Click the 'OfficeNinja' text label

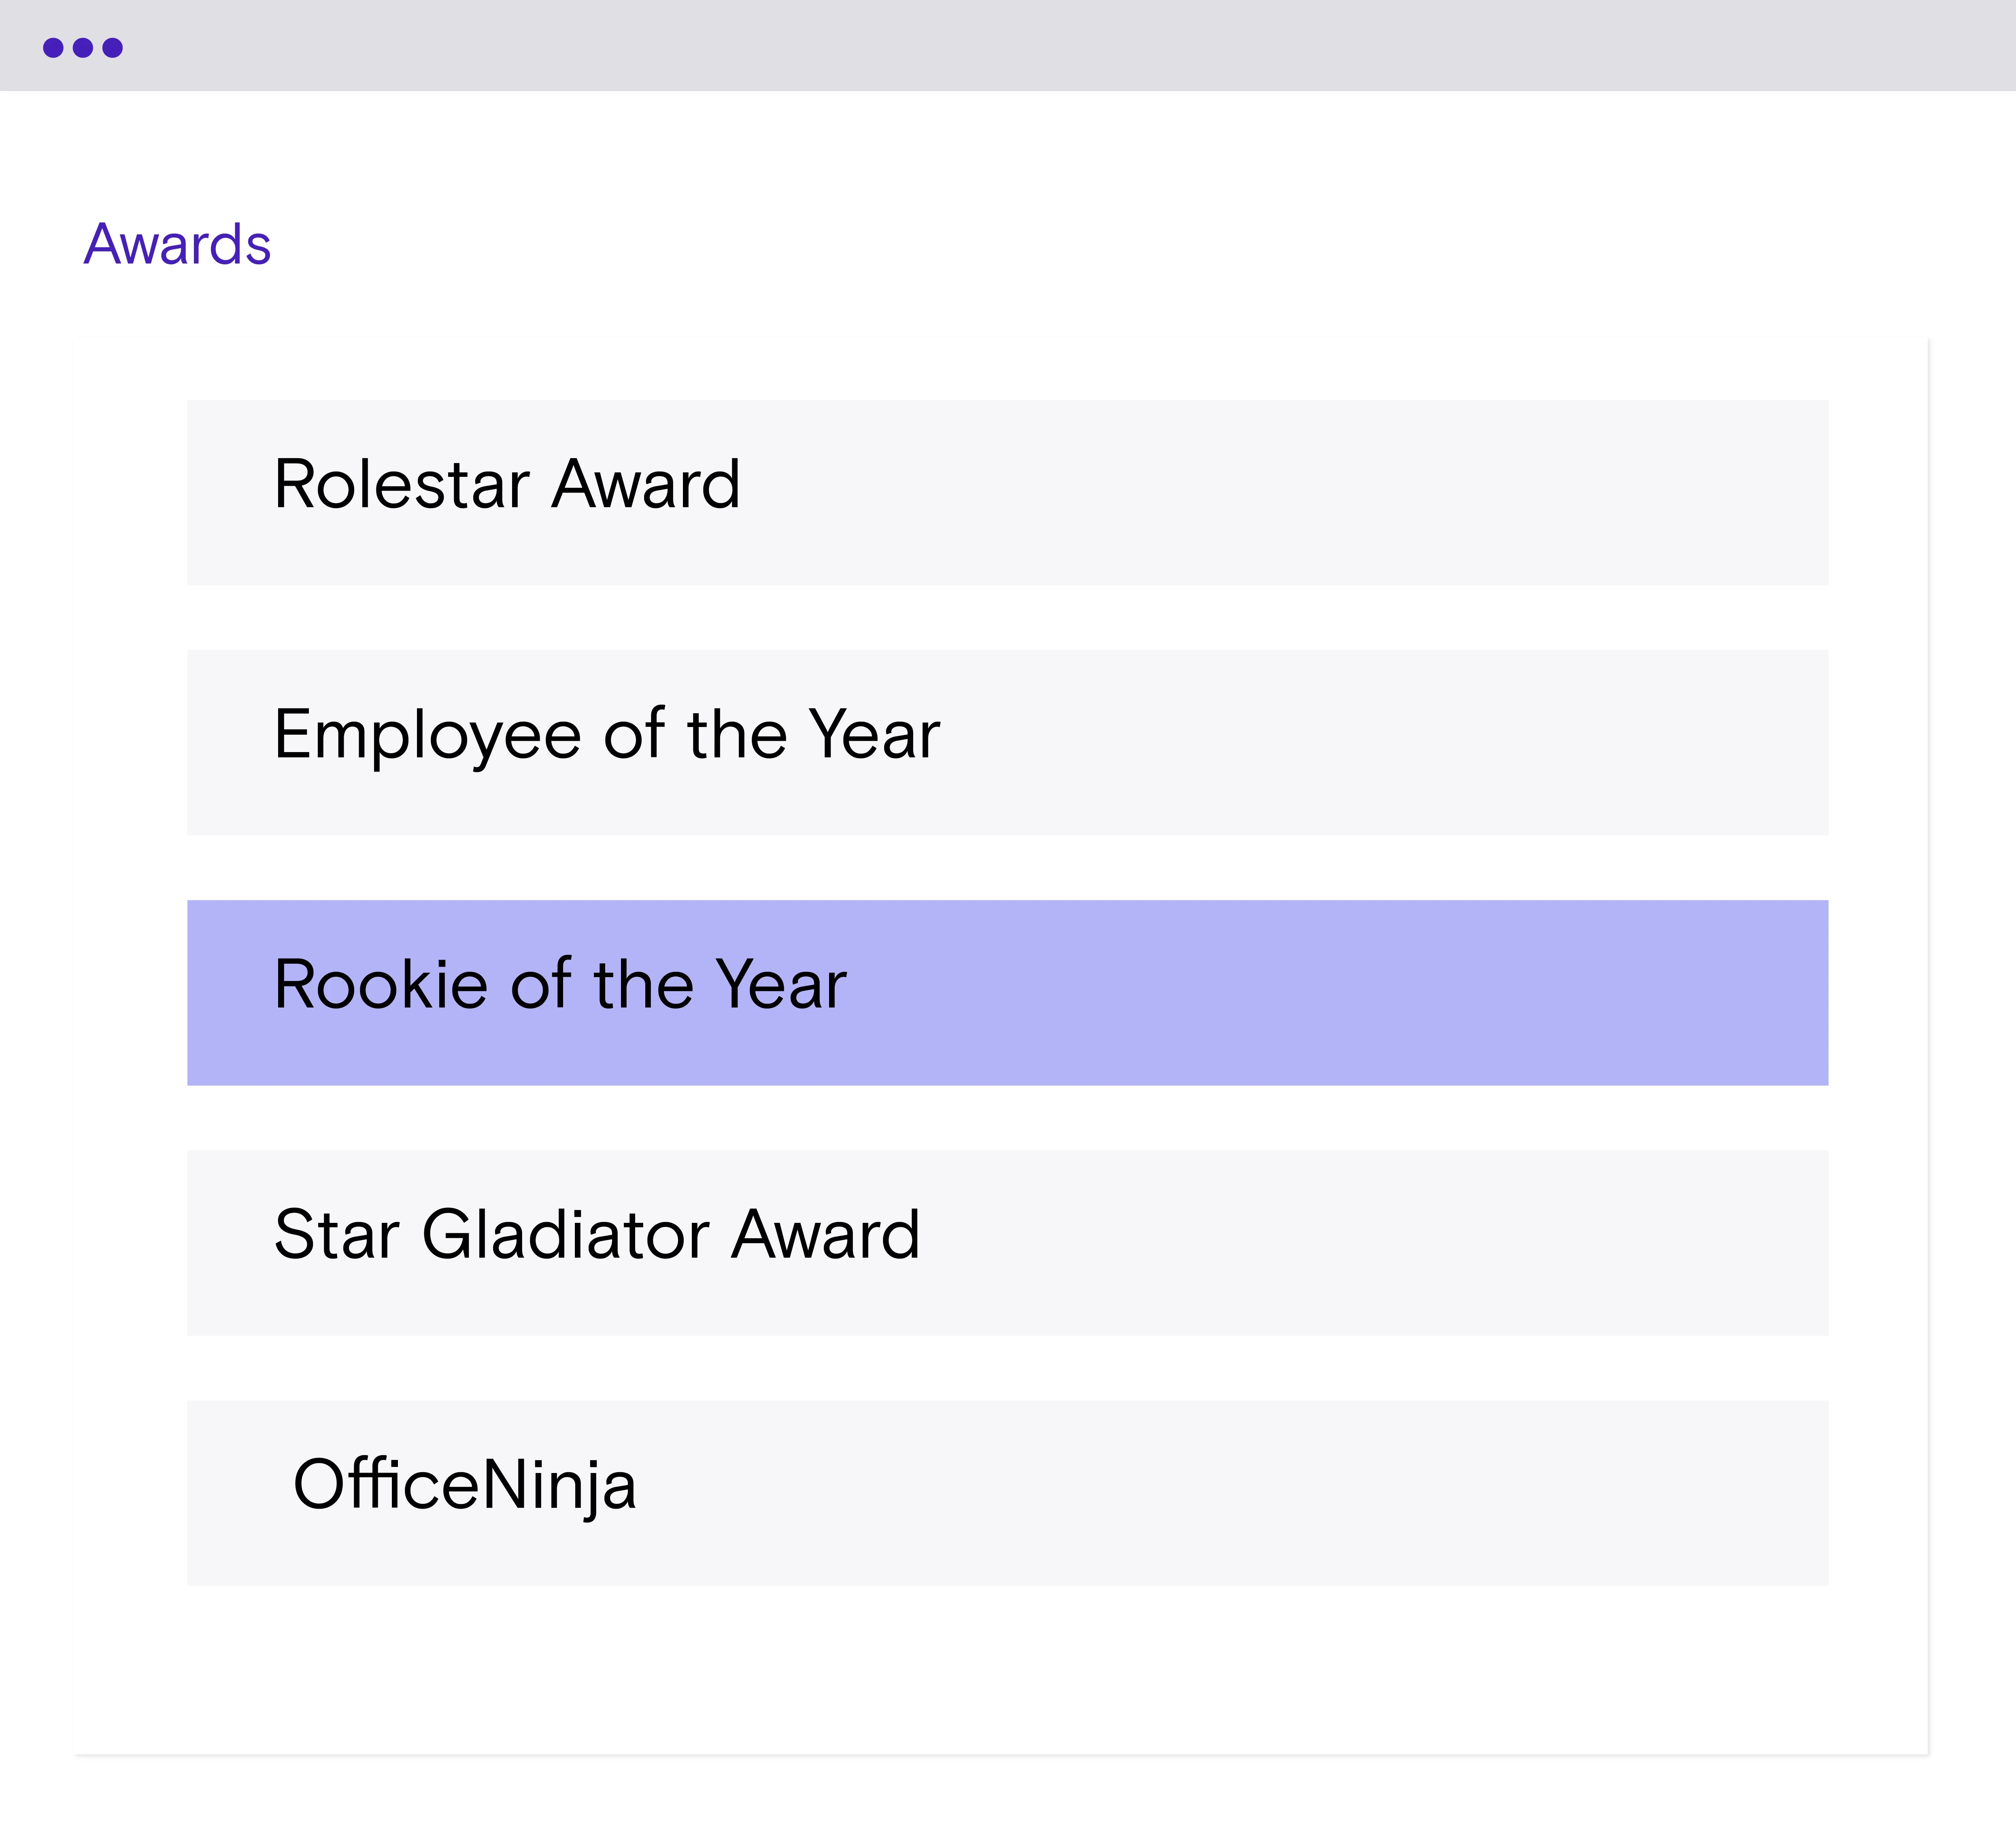[x=464, y=1486]
